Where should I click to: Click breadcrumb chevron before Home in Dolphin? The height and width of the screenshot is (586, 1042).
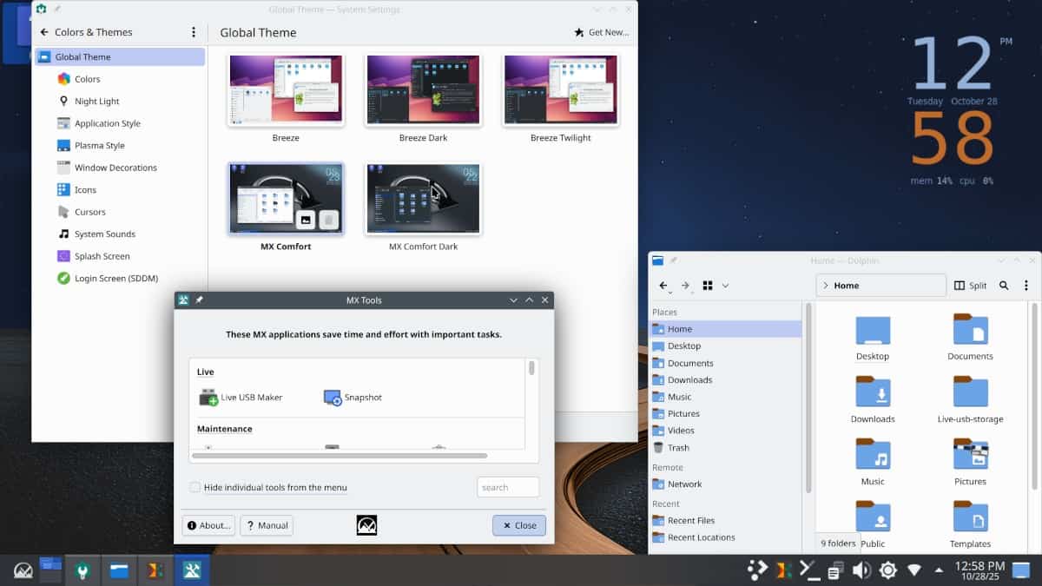[x=826, y=285]
